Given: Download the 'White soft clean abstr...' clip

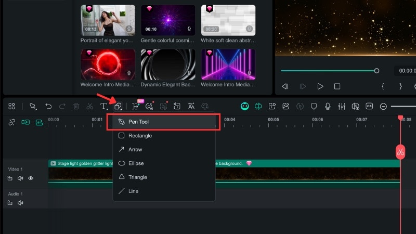Looking at the screenshot, I should click(x=249, y=29).
